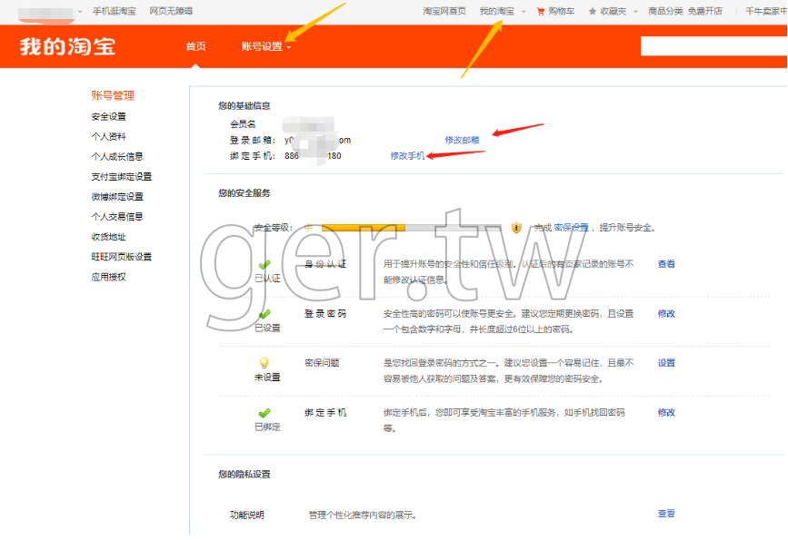Open 手机逛淘宝 in the top bar
The height and width of the screenshot is (540, 788).
[x=115, y=11]
